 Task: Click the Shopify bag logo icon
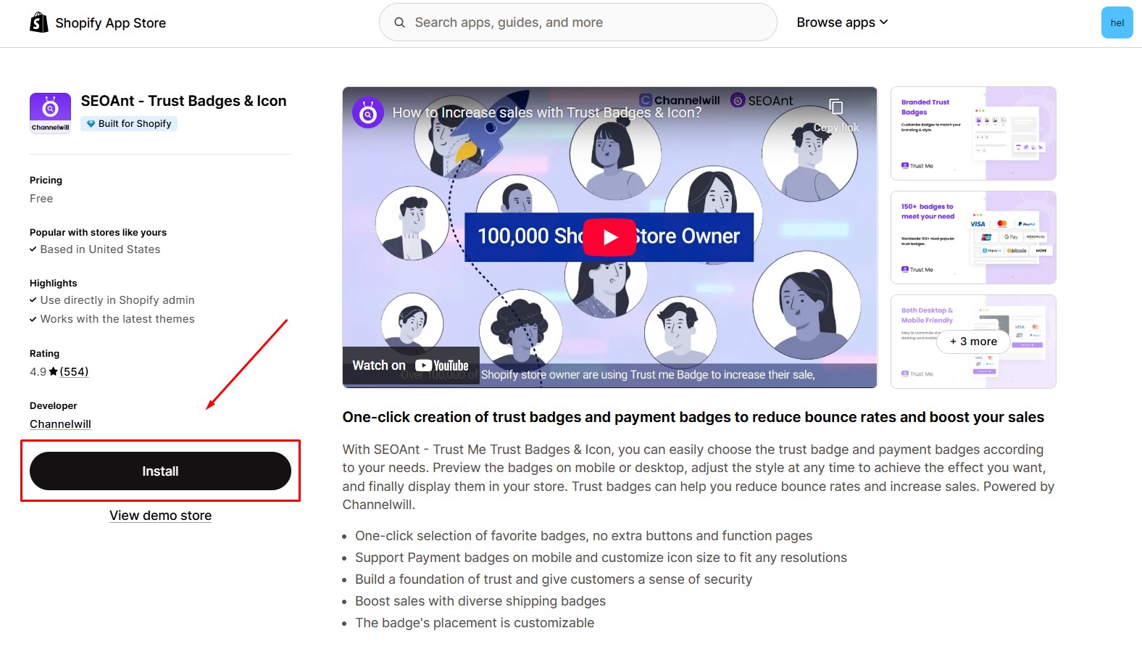click(39, 22)
